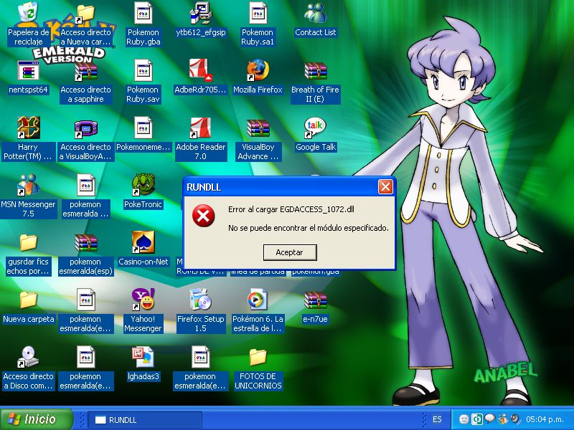This screenshot has height=430, width=574.
Task: Click the MSN Messenger figure tray icon
Action: 503,419
